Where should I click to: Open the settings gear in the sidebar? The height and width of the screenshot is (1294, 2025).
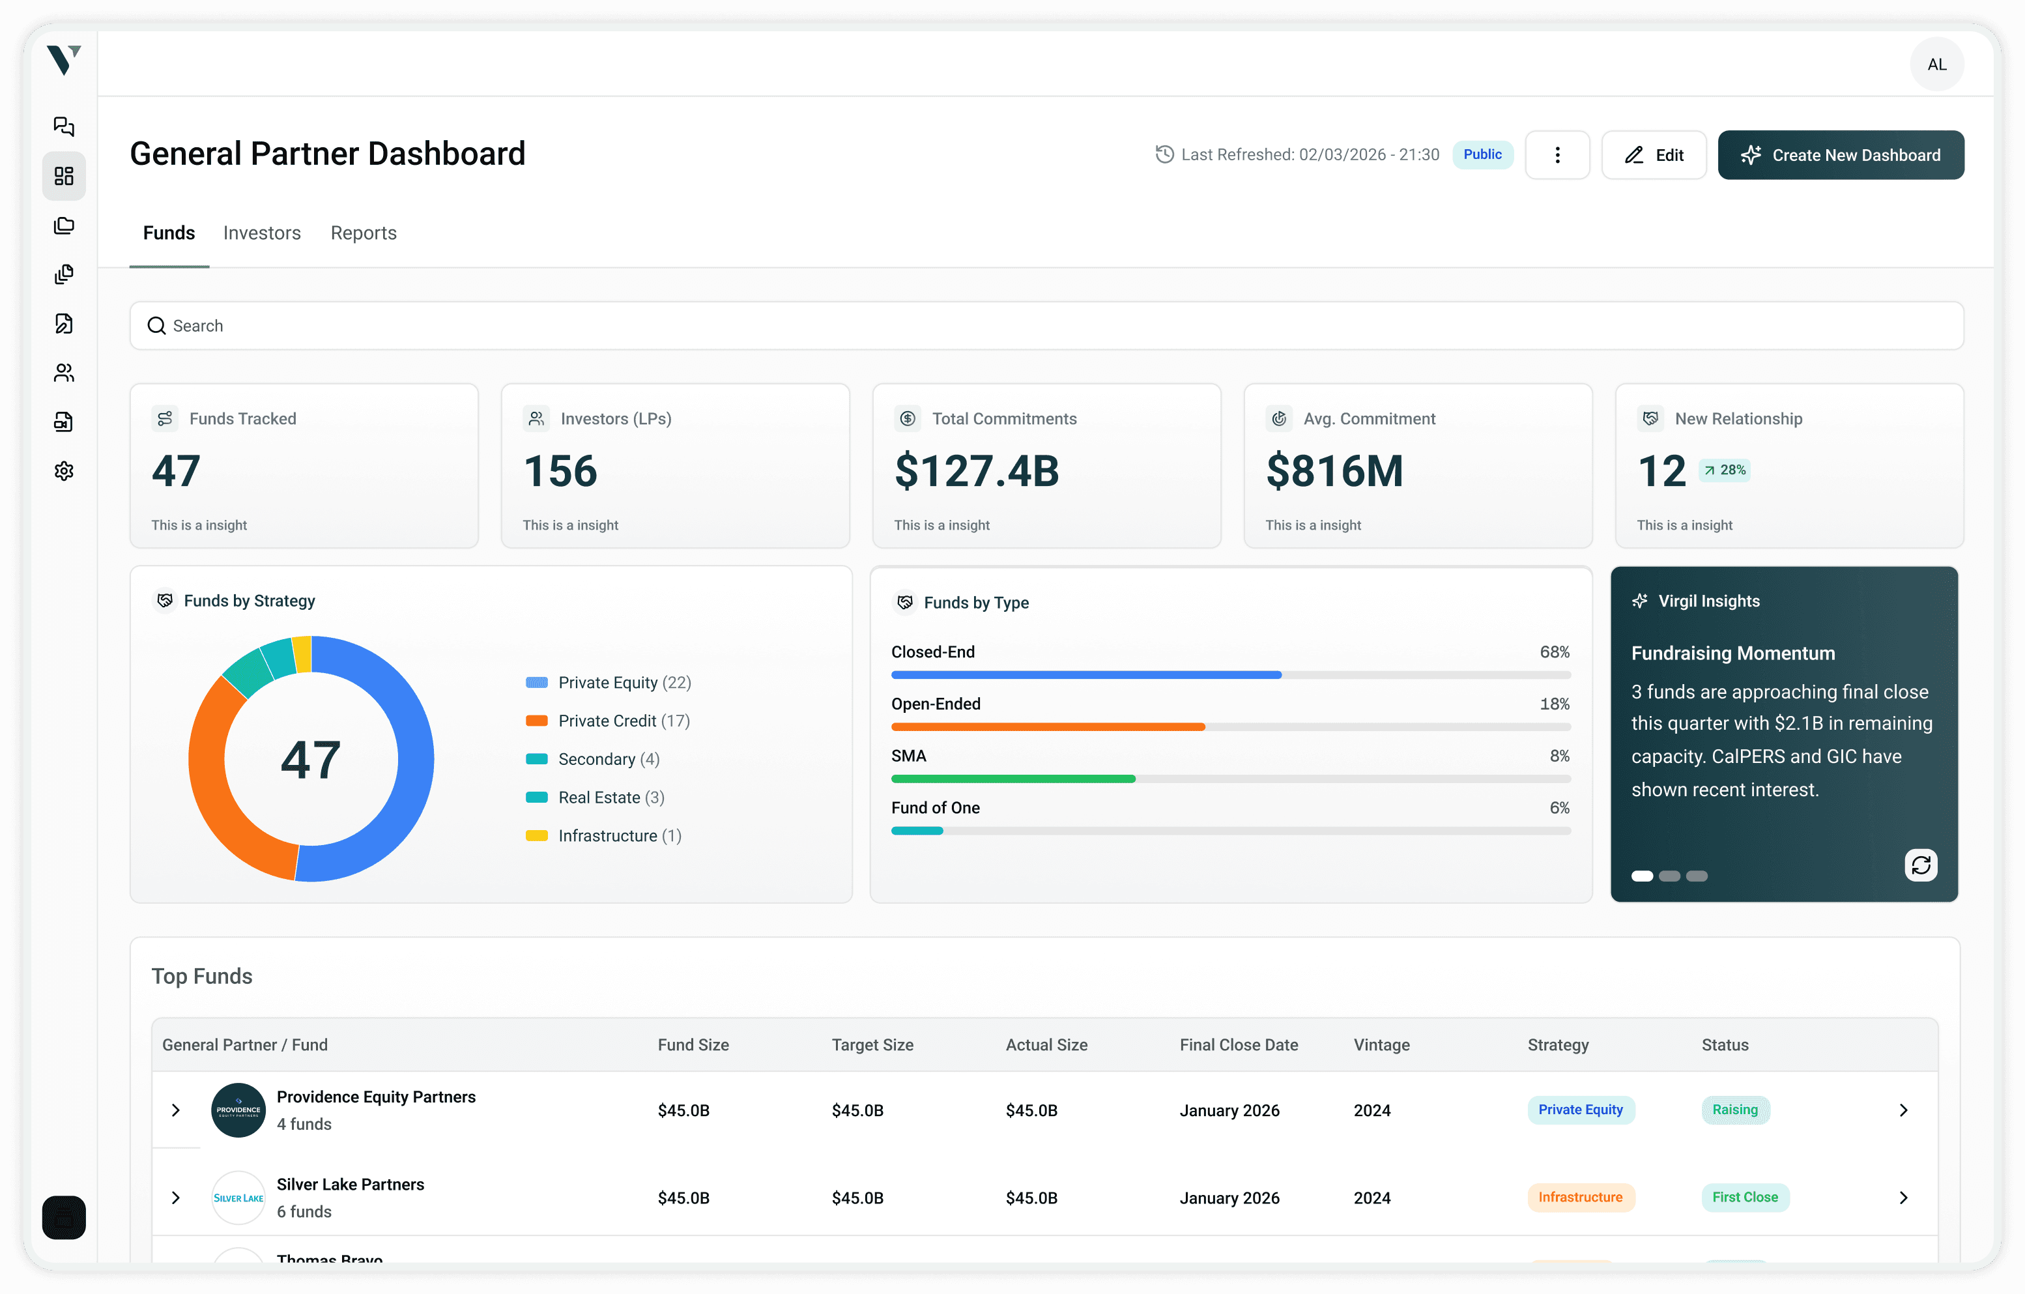(64, 471)
